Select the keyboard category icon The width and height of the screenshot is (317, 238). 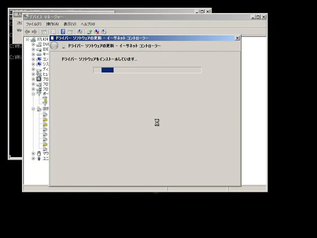[39, 54]
